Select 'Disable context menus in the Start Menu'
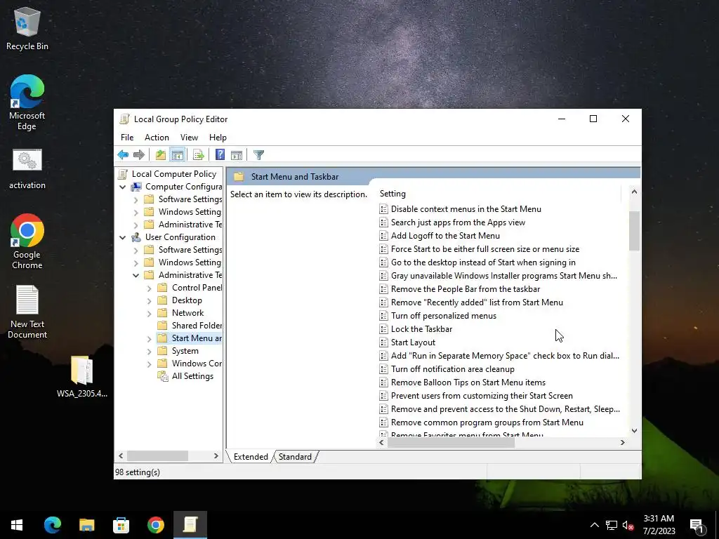Image resolution: width=719 pixels, height=539 pixels. pos(466,209)
